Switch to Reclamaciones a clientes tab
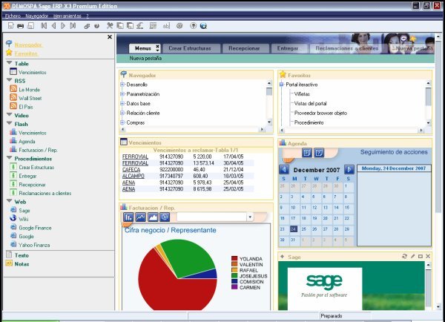Image resolution: width=445 pixels, height=322 pixels. tap(347, 48)
